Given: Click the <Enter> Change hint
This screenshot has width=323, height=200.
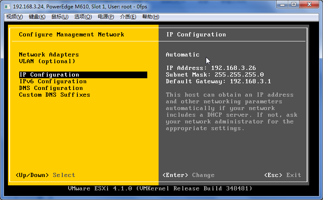Looking at the screenshot, I should (188, 175).
